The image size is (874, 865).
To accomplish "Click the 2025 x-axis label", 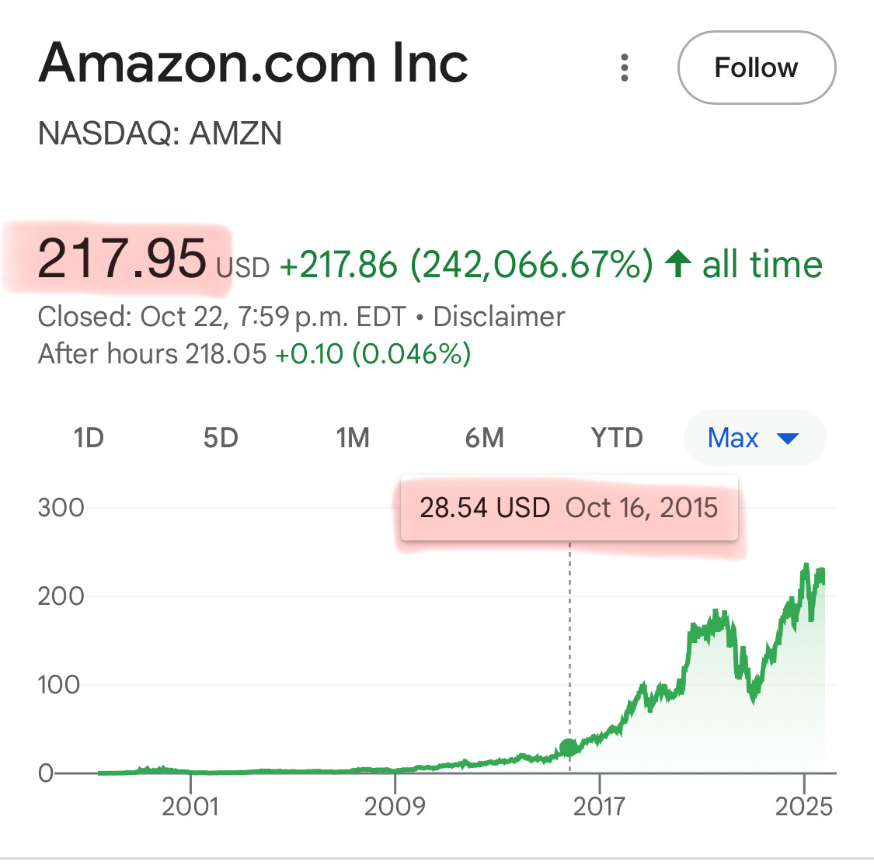I will (x=803, y=806).
